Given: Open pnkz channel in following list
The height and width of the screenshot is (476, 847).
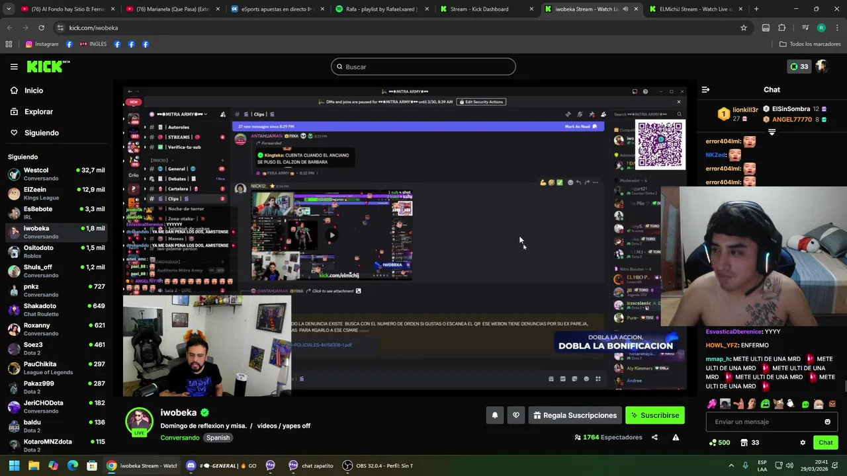Looking at the screenshot, I should pos(56,290).
